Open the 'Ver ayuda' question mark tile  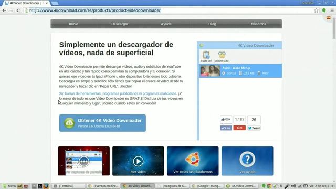(x=247, y=161)
